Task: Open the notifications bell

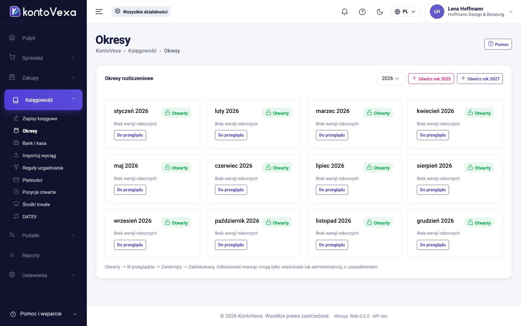Action: [x=344, y=12]
